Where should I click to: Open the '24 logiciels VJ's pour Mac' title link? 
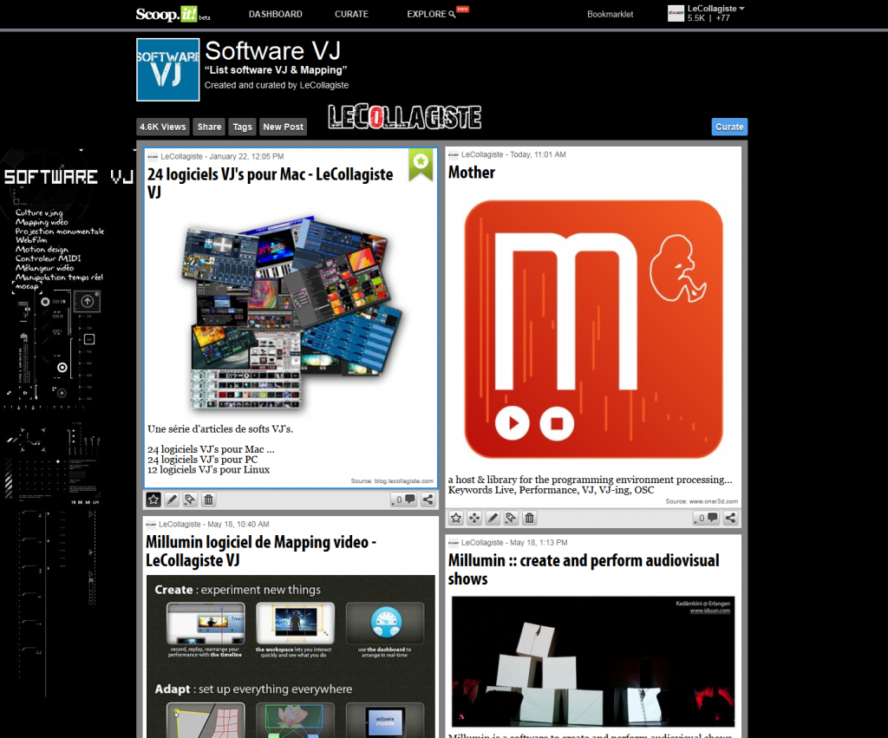pyautogui.click(x=271, y=183)
